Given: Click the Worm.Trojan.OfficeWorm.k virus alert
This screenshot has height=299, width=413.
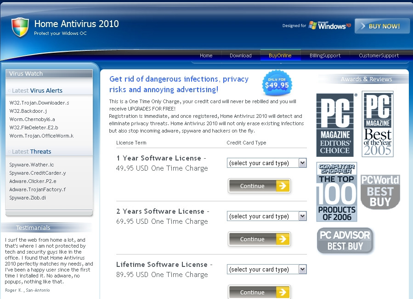Looking at the screenshot, I should (41, 136).
